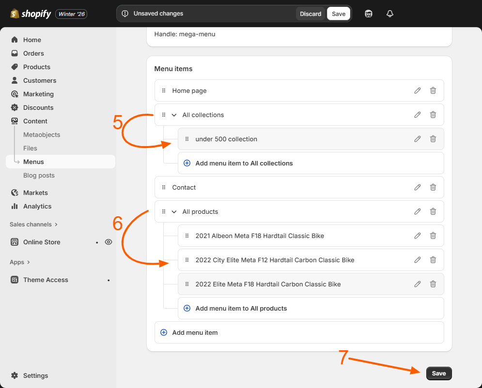Click the Menu items heading

[x=173, y=69]
